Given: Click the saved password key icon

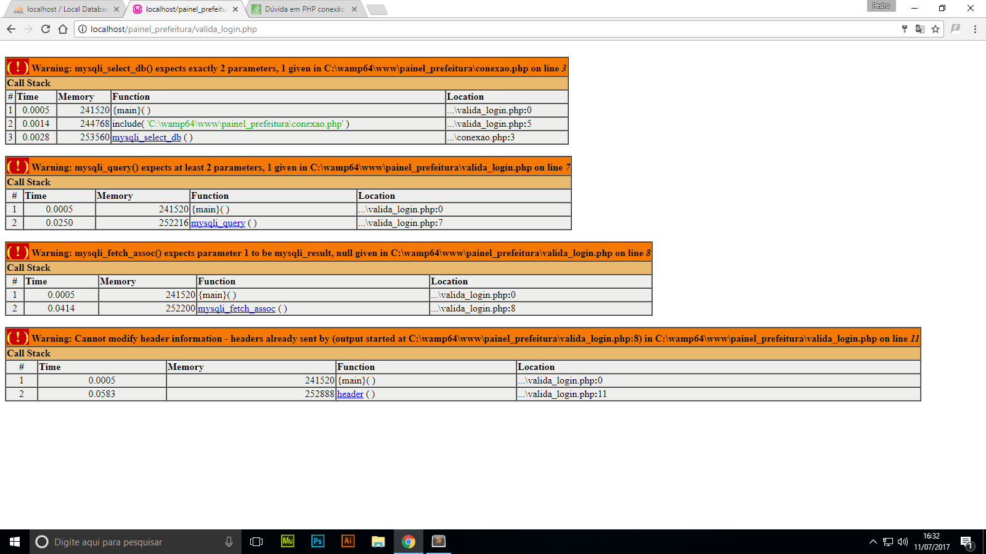Looking at the screenshot, I should click(x=905, y=29).
